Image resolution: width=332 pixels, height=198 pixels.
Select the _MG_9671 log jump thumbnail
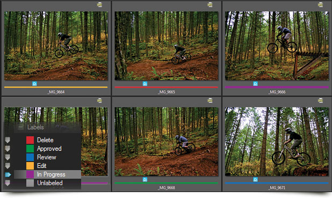(x=277, y=142)
